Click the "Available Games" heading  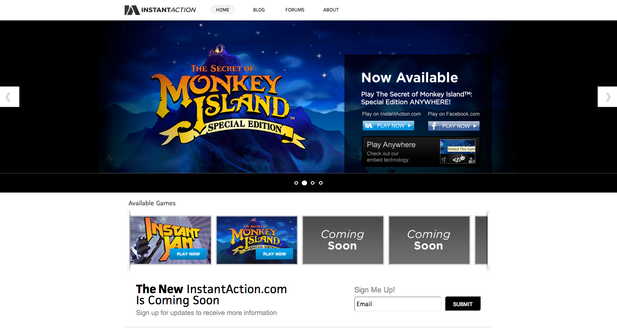tap(152, 203)
